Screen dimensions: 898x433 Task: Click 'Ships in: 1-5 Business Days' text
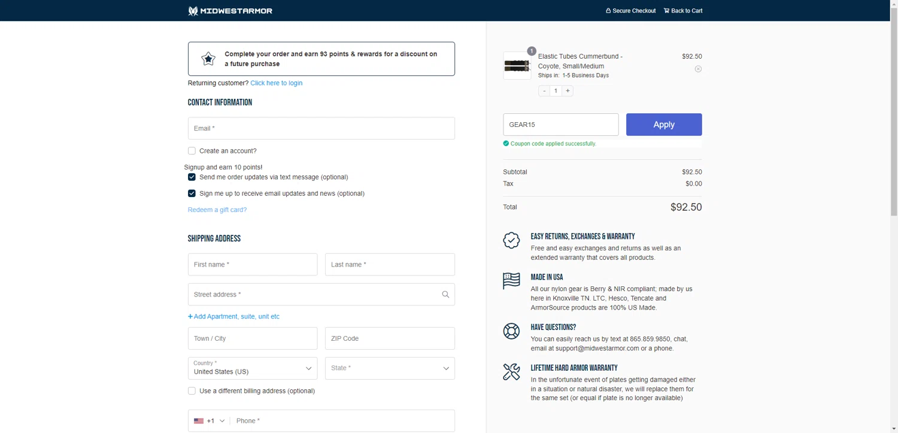(x=574, y=75)
